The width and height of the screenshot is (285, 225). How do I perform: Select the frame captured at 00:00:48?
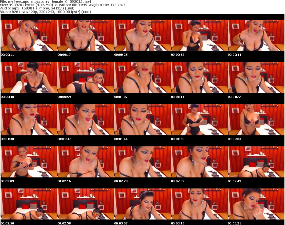29,77
